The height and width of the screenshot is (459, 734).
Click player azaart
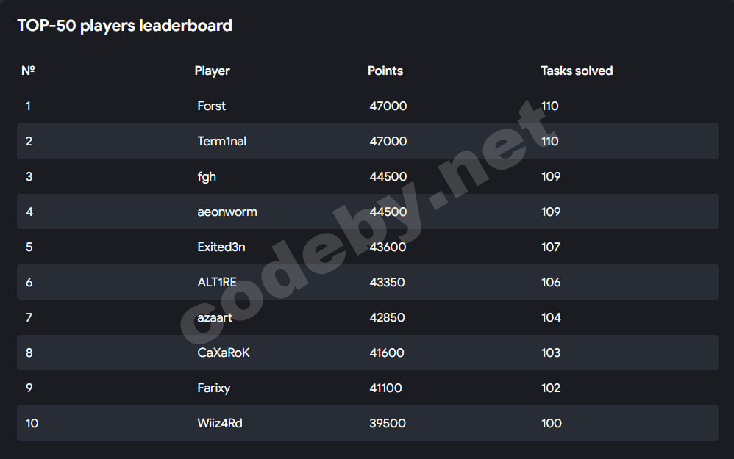(x=215, y=317)
